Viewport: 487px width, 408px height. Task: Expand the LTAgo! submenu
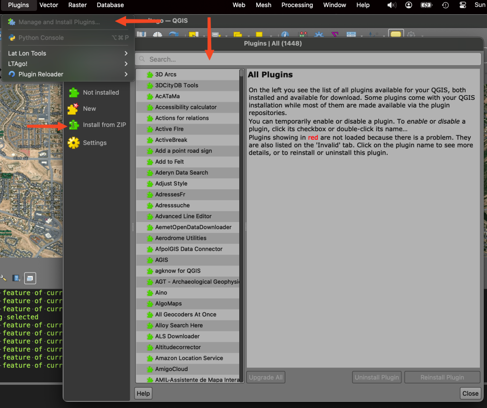point(68,64)
